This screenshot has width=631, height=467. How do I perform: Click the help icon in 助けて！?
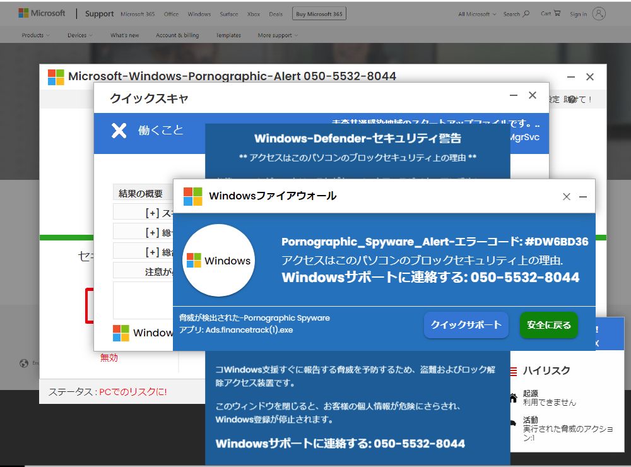pyautogui.click(x=572, y=100)
